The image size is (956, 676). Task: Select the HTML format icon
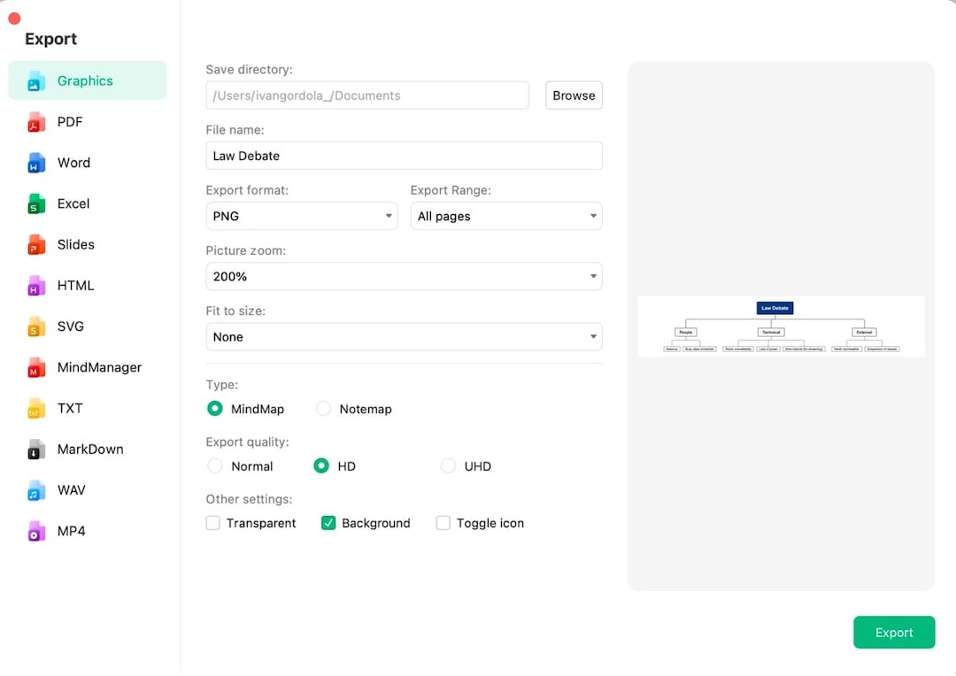click(x=36, y=286)
